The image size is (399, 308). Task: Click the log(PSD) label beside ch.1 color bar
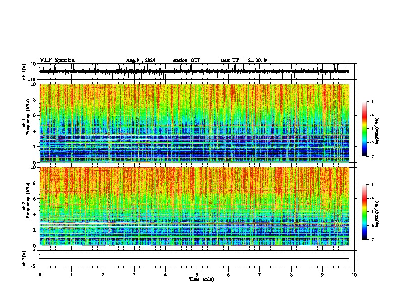(x=377, y=131)
